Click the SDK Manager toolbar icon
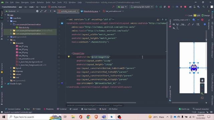 198,7
